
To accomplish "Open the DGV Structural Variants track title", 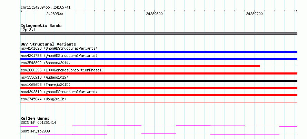I will tap(48, 44).
